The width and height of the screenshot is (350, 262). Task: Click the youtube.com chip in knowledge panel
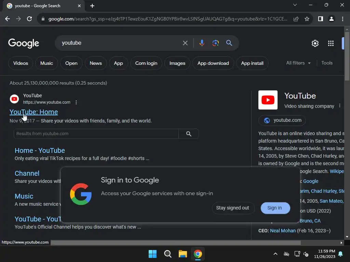282,120
